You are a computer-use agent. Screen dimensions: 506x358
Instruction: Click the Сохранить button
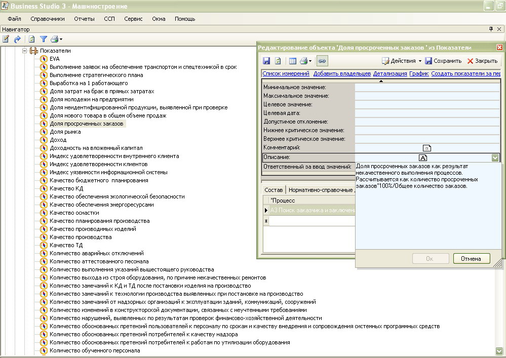coord(443,61)
